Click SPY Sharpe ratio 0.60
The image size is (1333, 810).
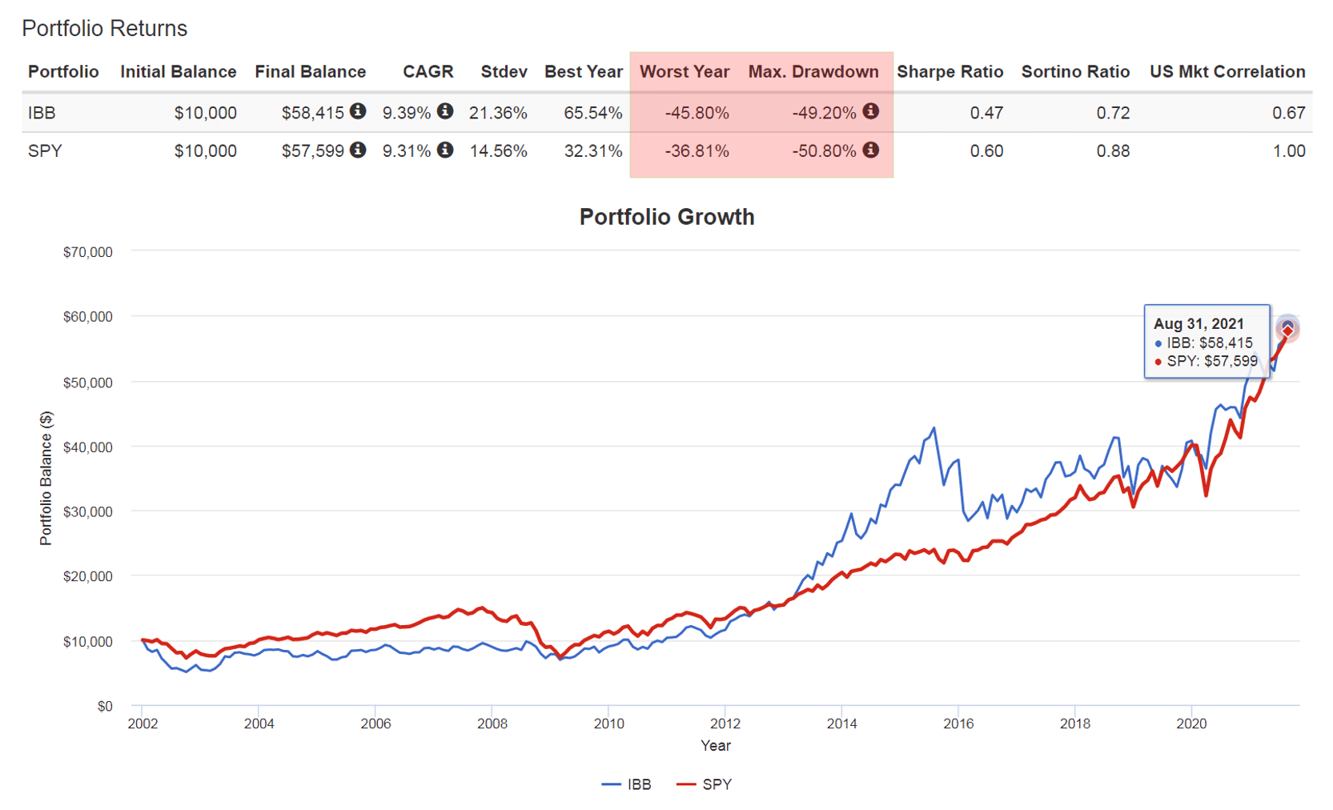[986, 151]
